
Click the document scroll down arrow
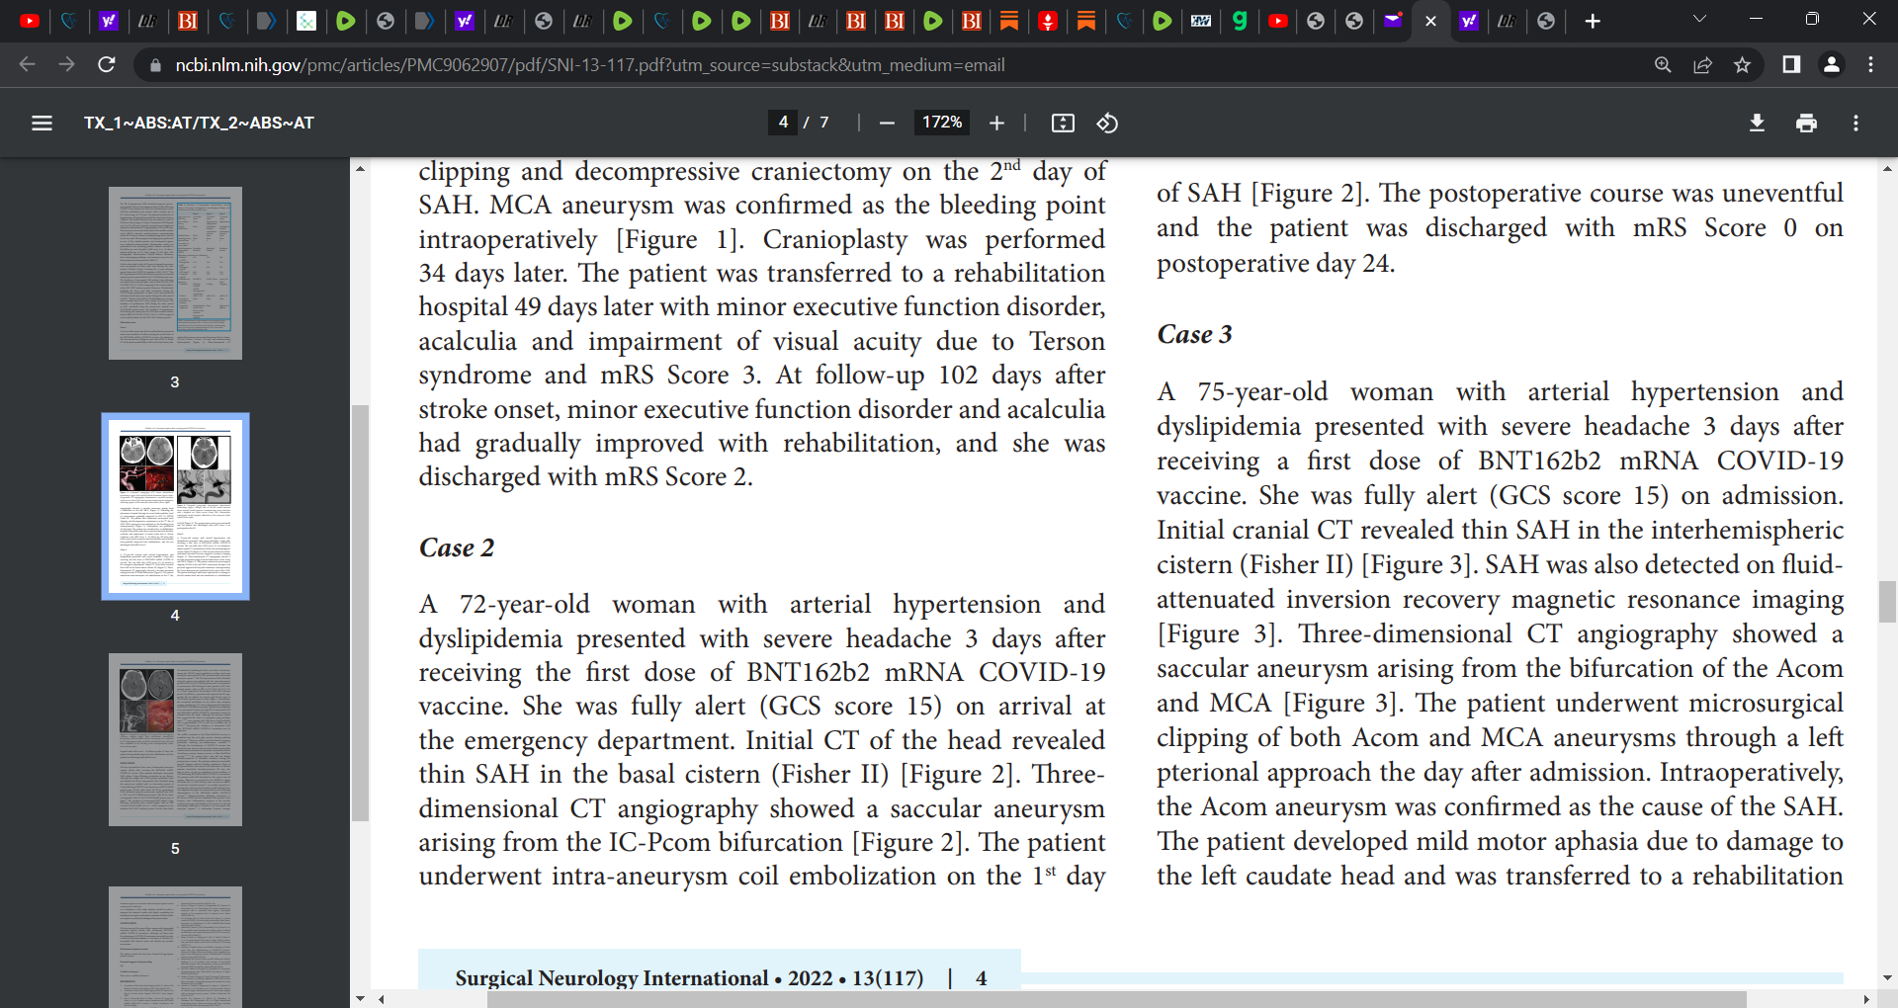(1887, 978)
